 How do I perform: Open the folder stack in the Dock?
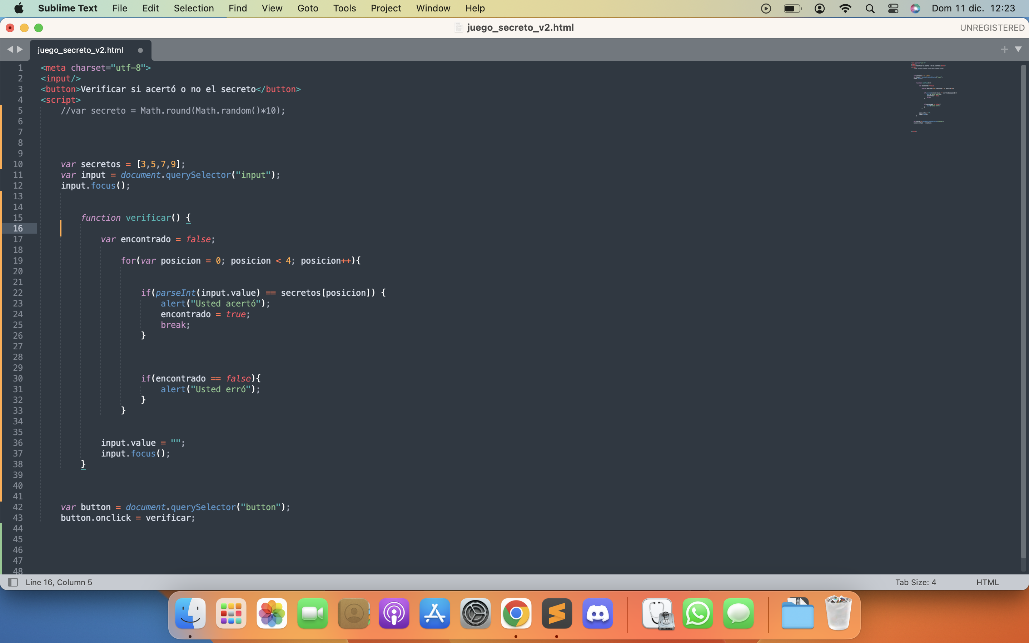pyautogui.click(x=798, y=613)
